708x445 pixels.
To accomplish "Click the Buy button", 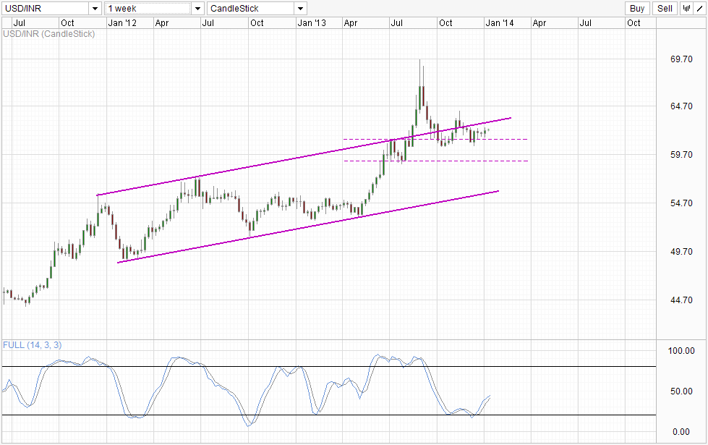I will click(x=637, y=8).
